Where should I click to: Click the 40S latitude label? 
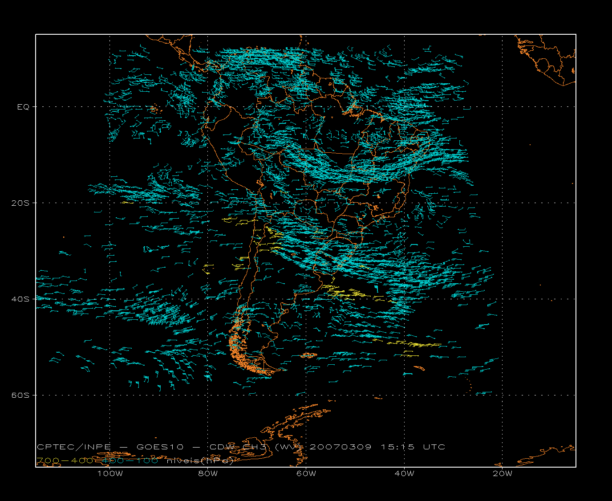(x=20, y=299)
